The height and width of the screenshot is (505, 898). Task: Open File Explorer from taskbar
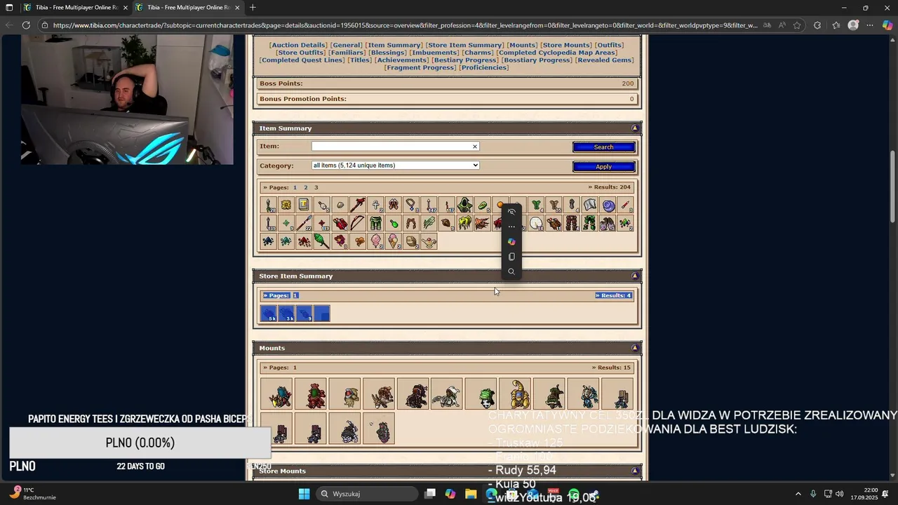[471, 494]
